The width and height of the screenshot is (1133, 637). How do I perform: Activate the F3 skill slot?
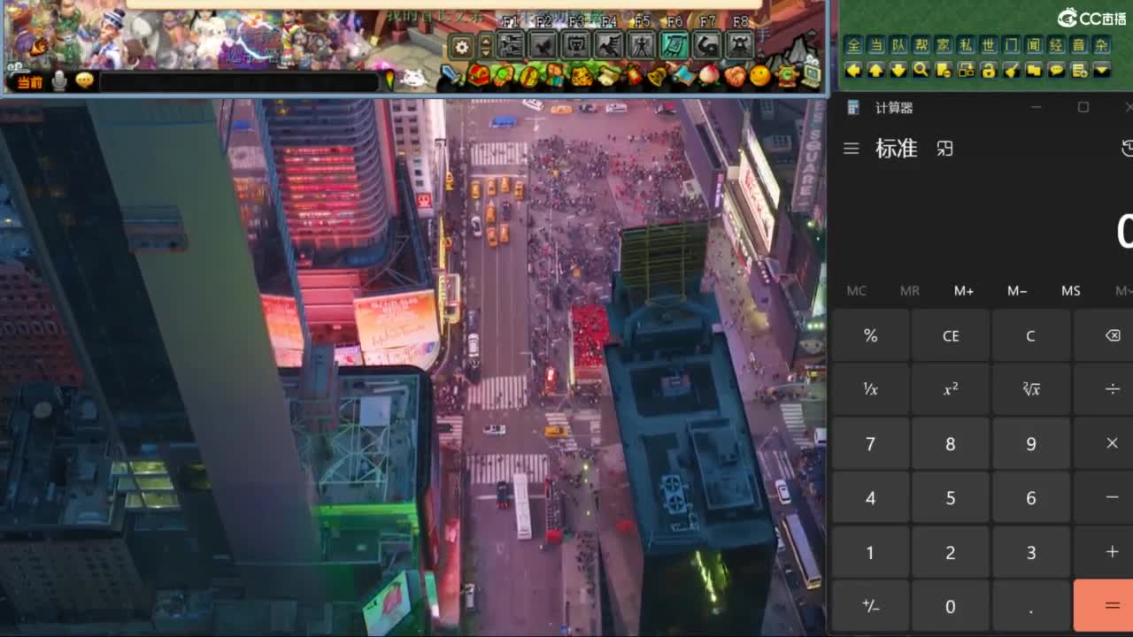pyautogui.click(x=575, y=45)
